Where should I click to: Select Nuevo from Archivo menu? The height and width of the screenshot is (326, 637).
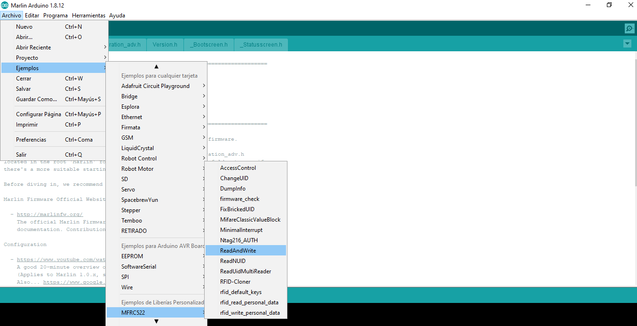click(x=55, y=27)
